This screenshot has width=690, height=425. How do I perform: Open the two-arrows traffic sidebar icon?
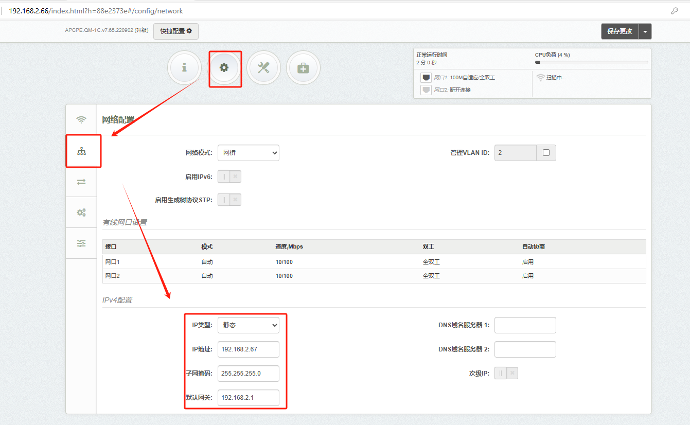81,182
